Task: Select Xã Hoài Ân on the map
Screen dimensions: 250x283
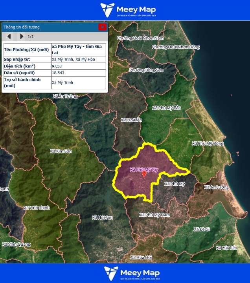Action: tap(131, 120)
